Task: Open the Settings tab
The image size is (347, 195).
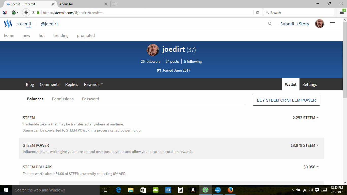Action: tap(310, 85)
